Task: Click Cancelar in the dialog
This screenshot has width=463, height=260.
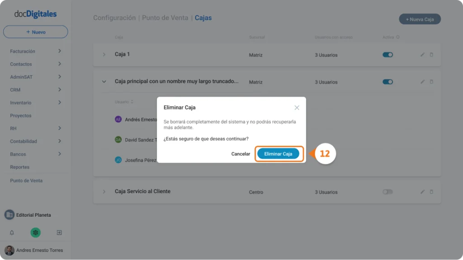Action: pos(241,153)
